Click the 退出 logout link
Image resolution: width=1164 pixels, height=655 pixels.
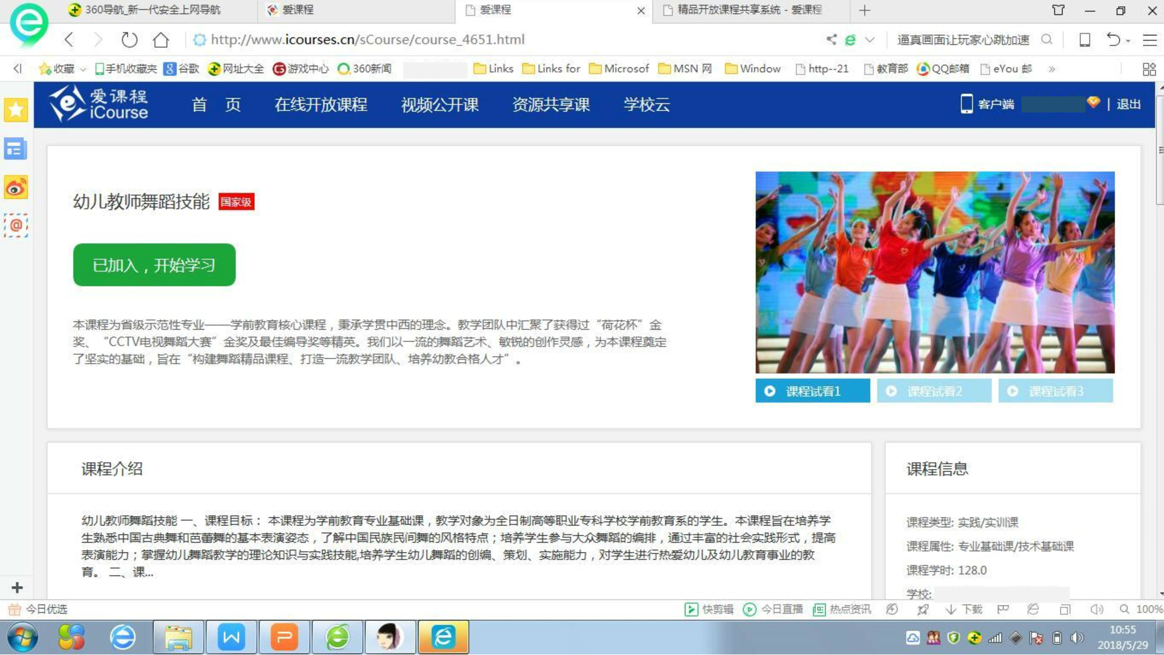[1128, 105]
